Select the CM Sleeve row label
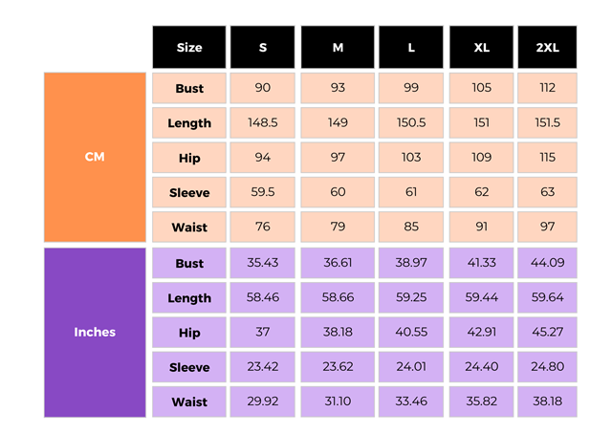Screen dimensions: 612x434 tap(189, 192)
